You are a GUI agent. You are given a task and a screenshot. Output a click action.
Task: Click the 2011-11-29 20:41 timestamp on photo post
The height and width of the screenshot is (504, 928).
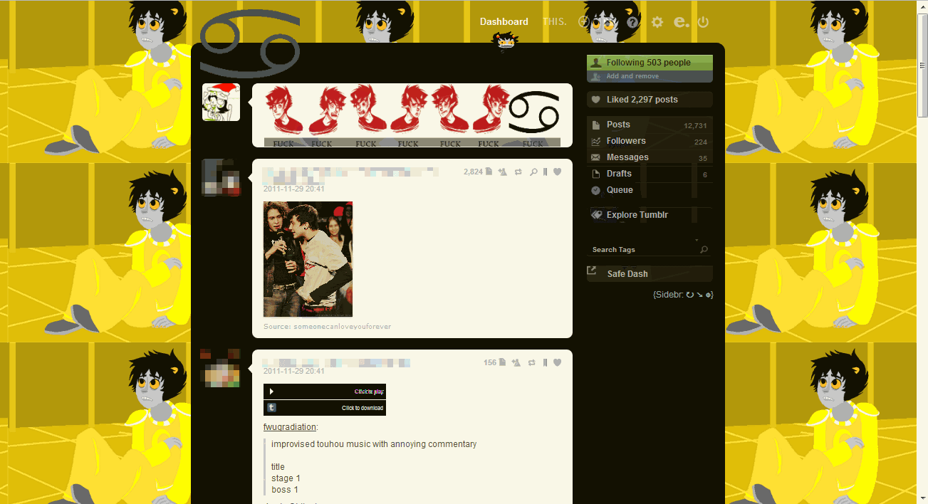294,189
